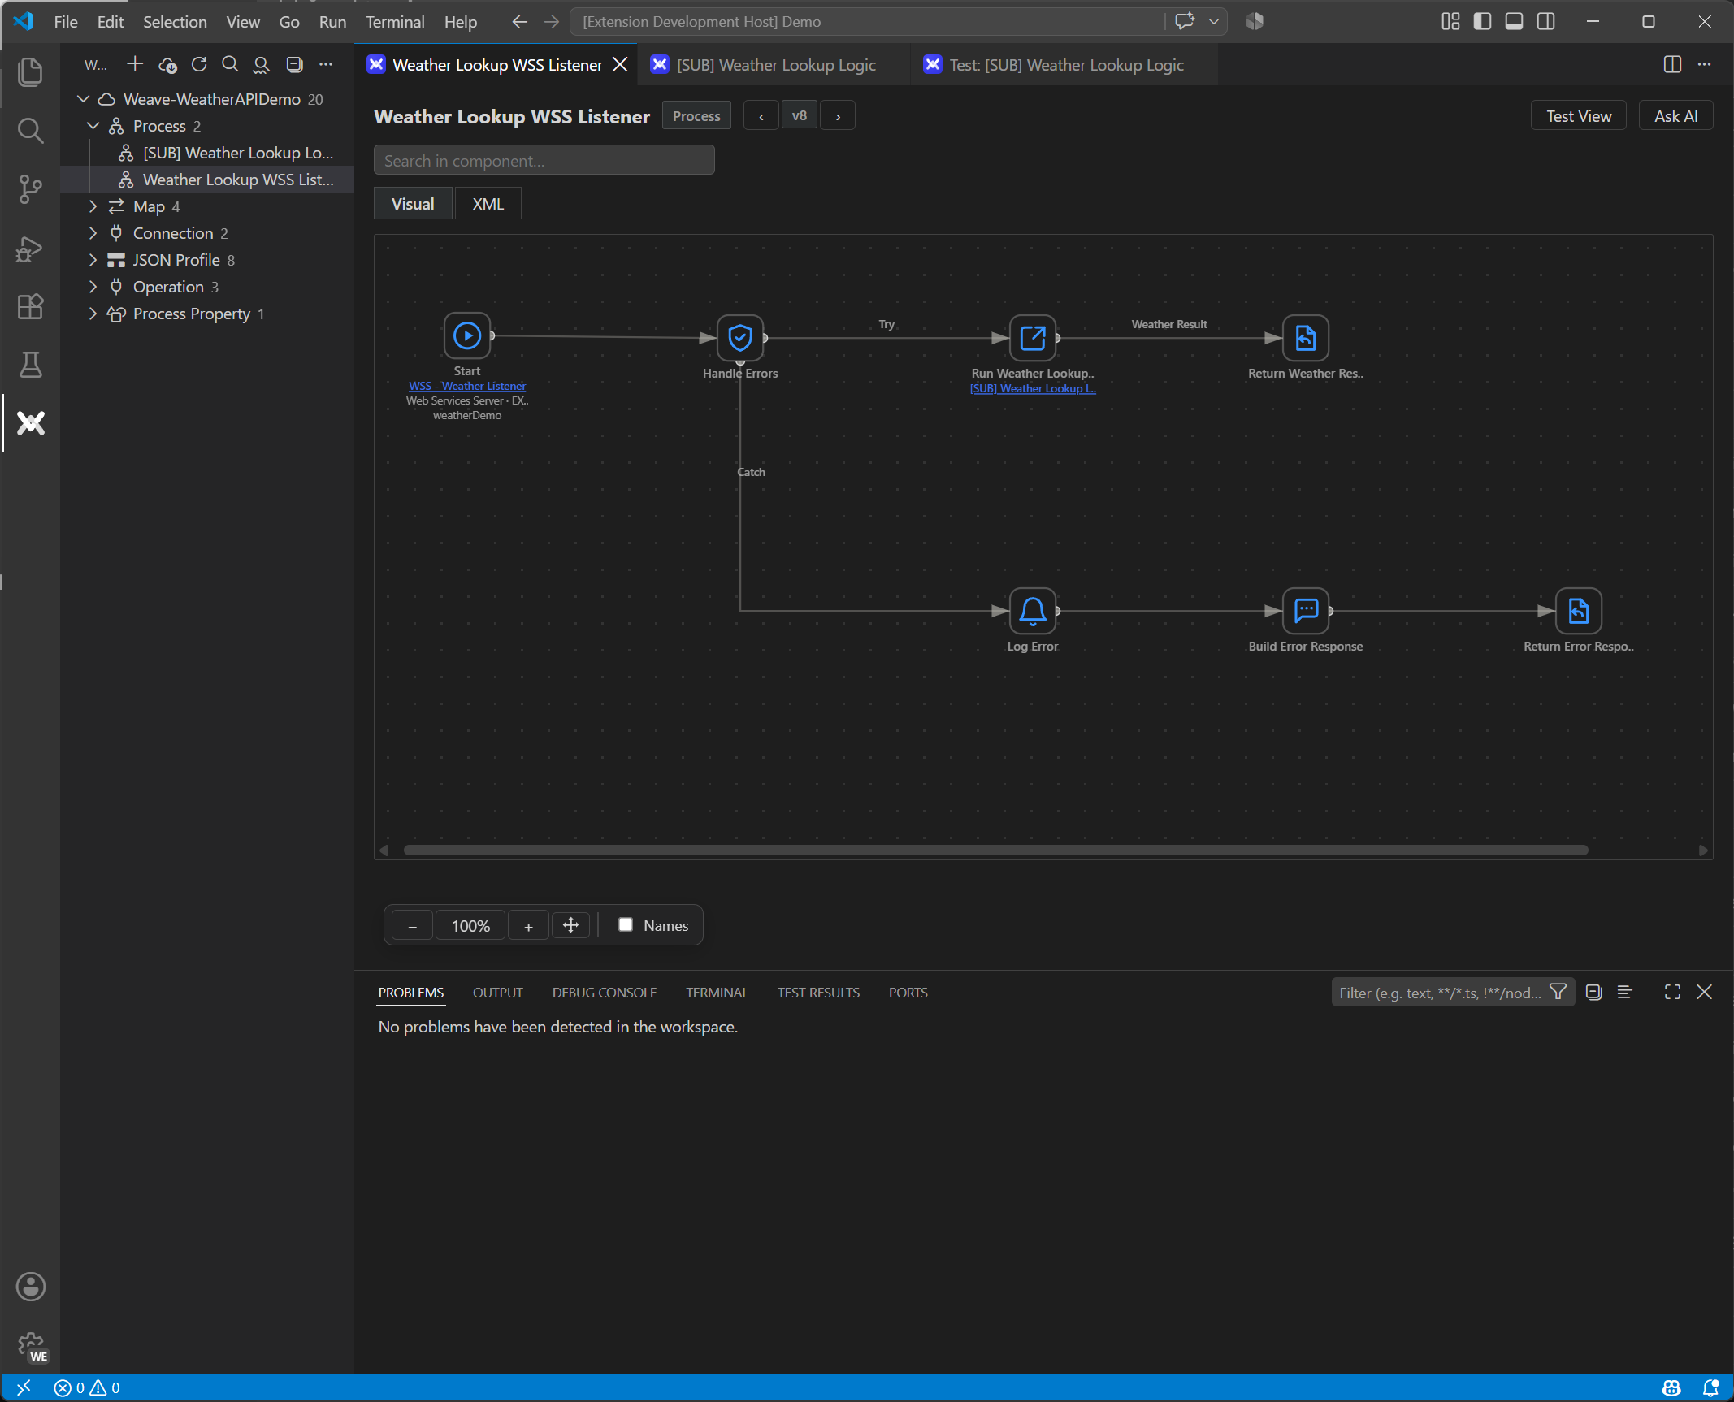This screenshot has width=1734, height=1402.
Task: Select the Handle Errors shield node
Action: [x=740, y=338]
